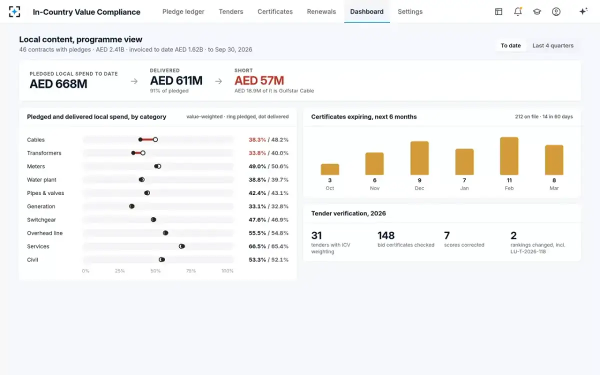Click the Switchgear category label

tap(41, 220)
